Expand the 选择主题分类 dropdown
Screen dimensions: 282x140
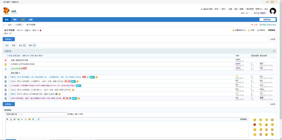tap(13, 114)
